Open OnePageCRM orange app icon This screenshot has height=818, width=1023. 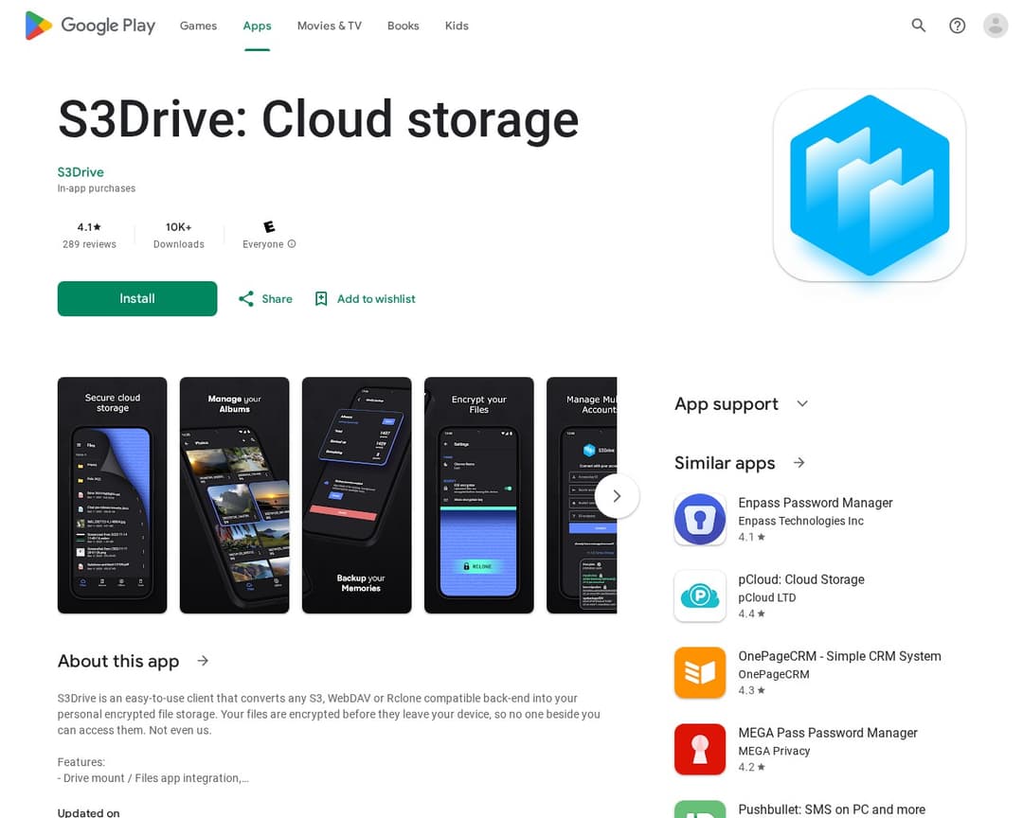pyautogui.click(x=700, y=672)
